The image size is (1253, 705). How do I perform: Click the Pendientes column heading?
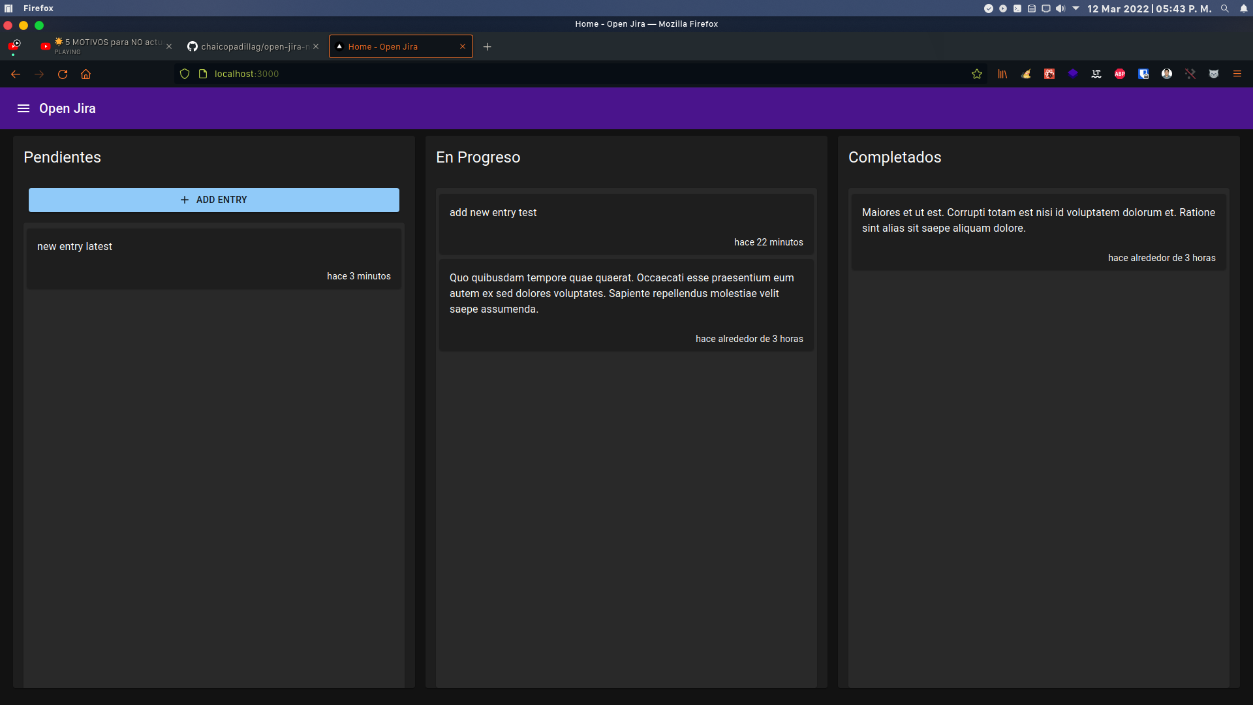click(62, 157)
